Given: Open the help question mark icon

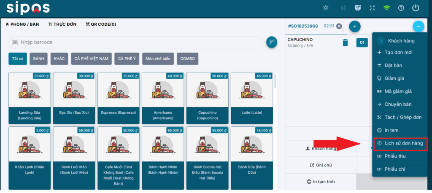Looking at the screenshot, I should [x=401, y=8].
